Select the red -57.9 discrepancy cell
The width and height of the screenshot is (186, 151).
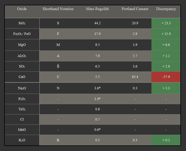coord(166,77)
